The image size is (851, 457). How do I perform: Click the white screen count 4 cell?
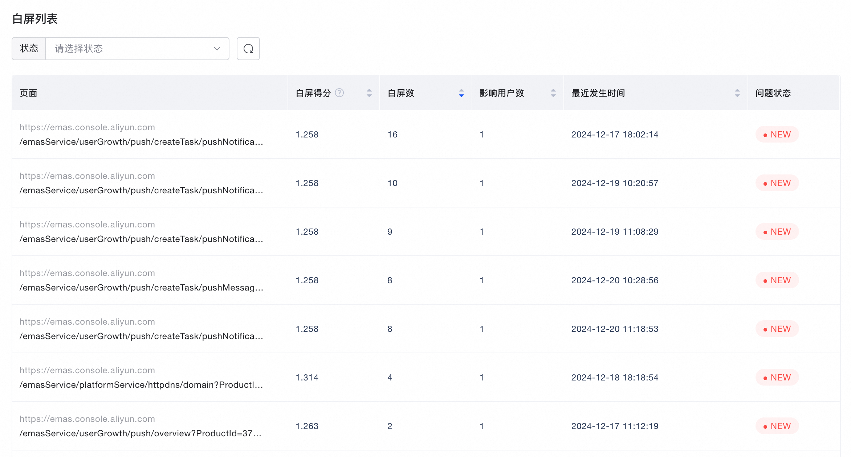[x=390, y=378]
